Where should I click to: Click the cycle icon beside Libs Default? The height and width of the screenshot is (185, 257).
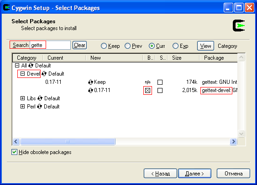coord(40,98)
